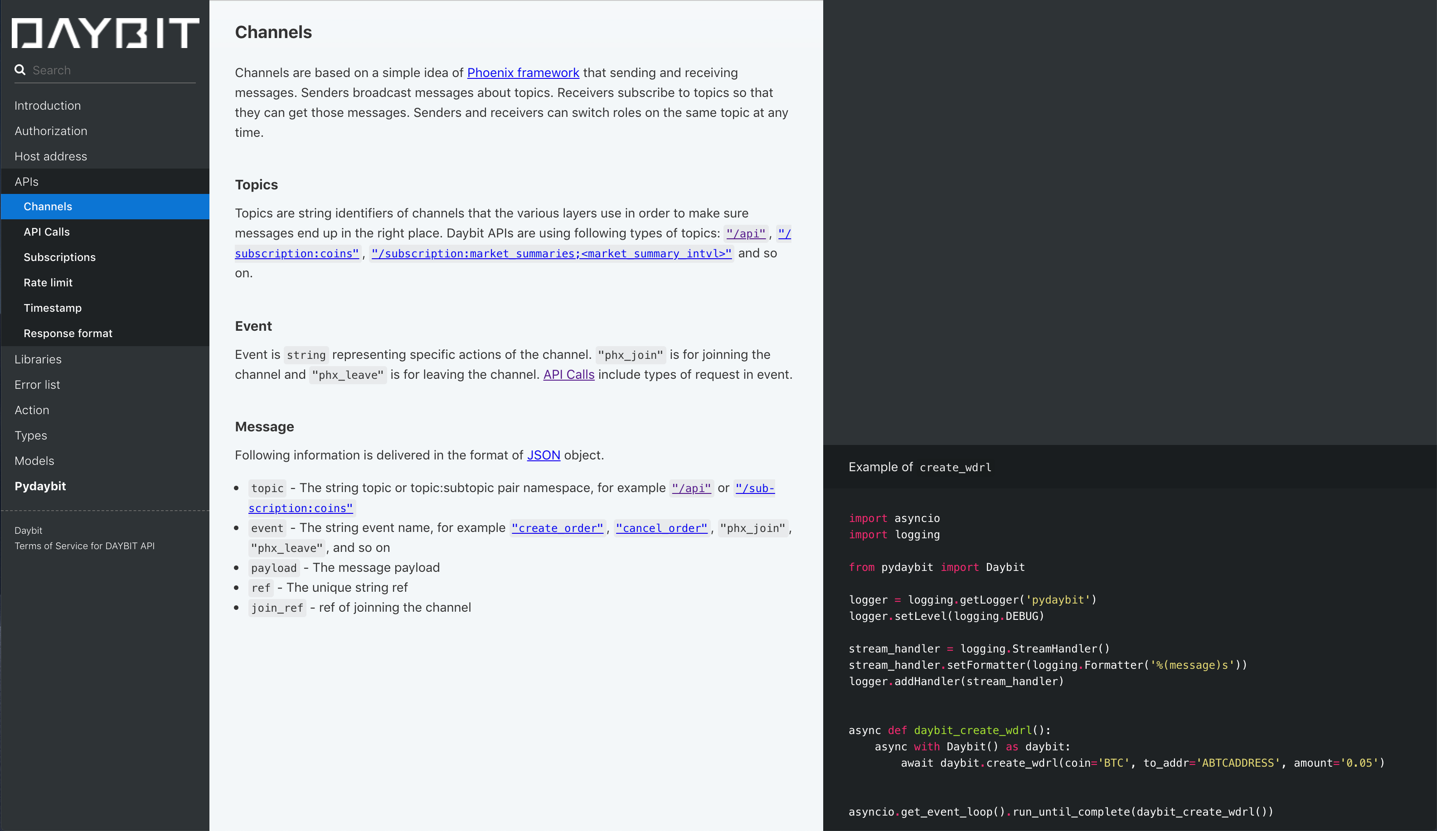The height and width of the screenshot is (831, 1437).
Task: Click the "/api" link in Topics
Action: point(746,234)
